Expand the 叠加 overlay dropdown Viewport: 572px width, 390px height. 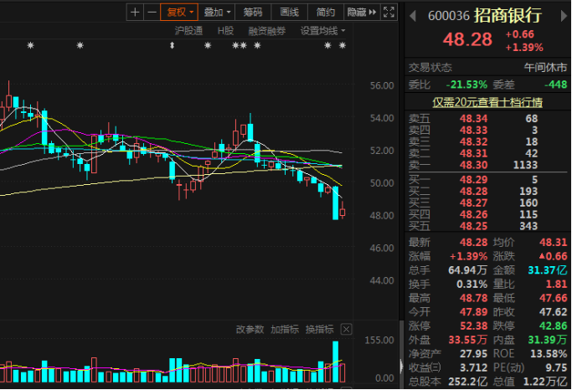pos(217,12)
